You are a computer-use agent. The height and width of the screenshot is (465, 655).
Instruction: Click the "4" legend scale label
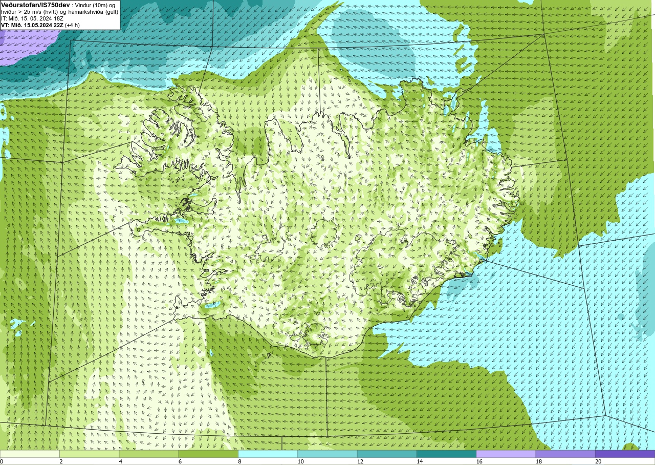pos(121,461)
